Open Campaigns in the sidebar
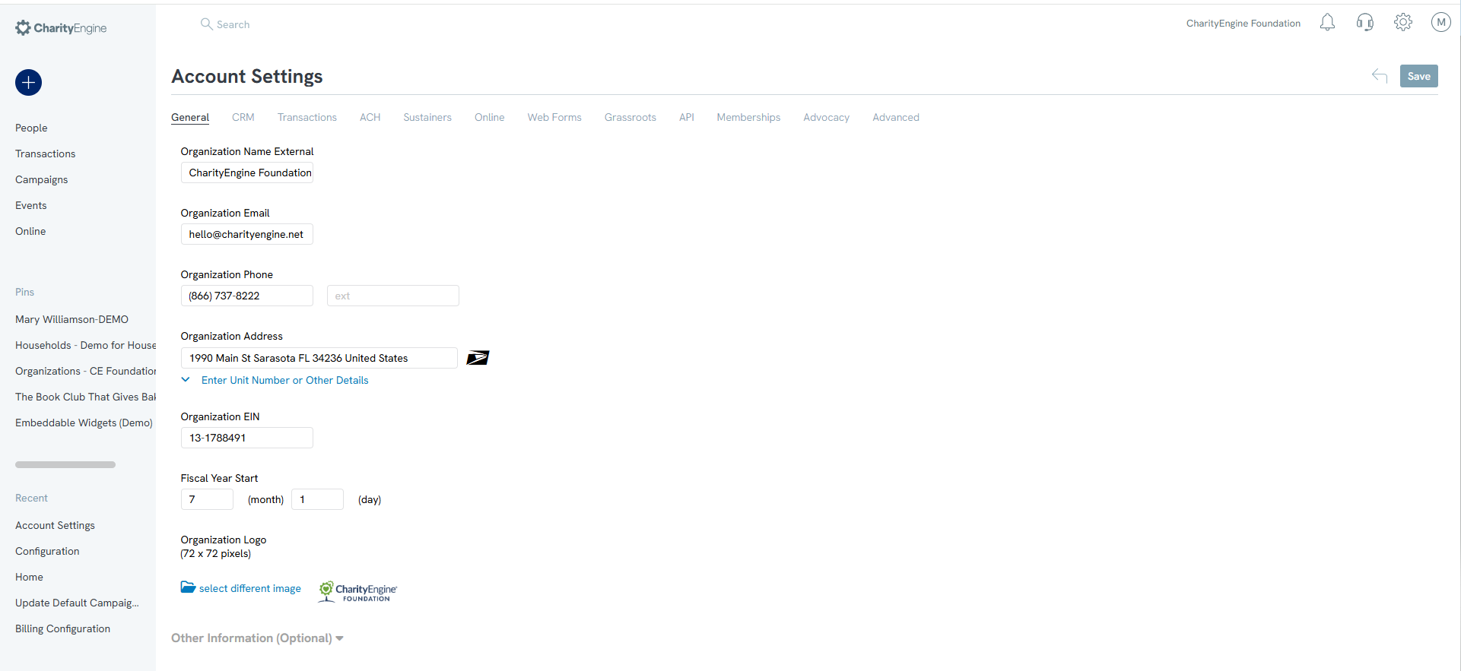Viewport: 1461px width, 671px height. pos(42,179)
